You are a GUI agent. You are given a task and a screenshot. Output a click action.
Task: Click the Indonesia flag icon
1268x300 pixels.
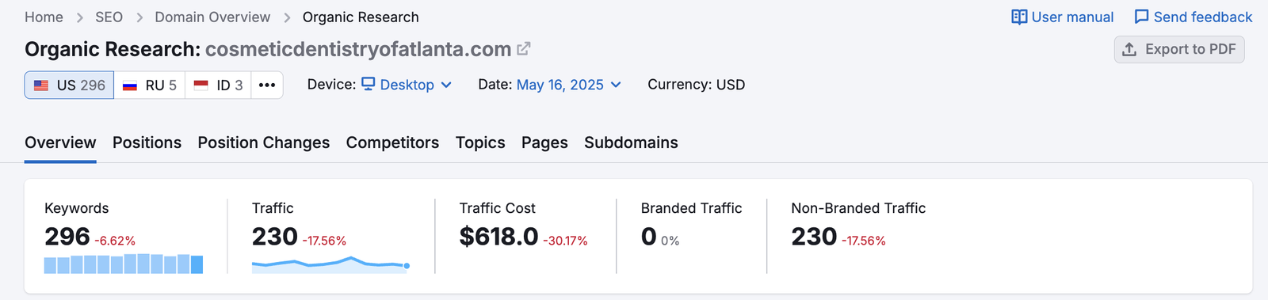pyautogui.click(x=201, y=85)
